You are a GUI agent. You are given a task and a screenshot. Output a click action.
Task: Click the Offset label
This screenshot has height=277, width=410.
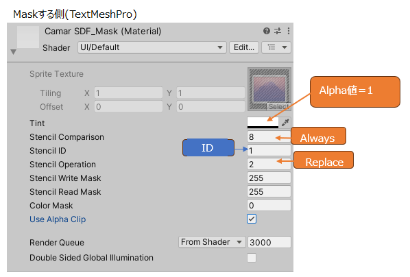click(51, 107)
